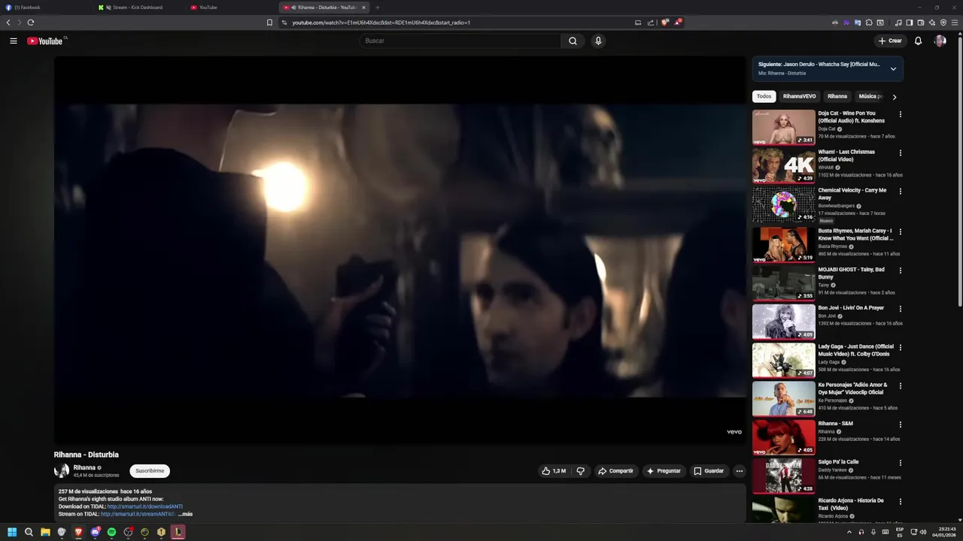Click the page vertical scrollbar
The width and height of the screenshot is (963, 541).
(959, 173)
